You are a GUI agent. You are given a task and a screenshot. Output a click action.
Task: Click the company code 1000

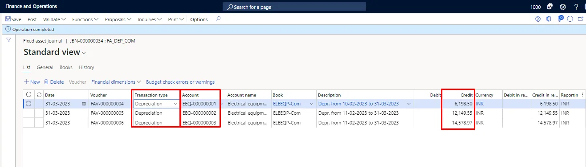(536, 7)
